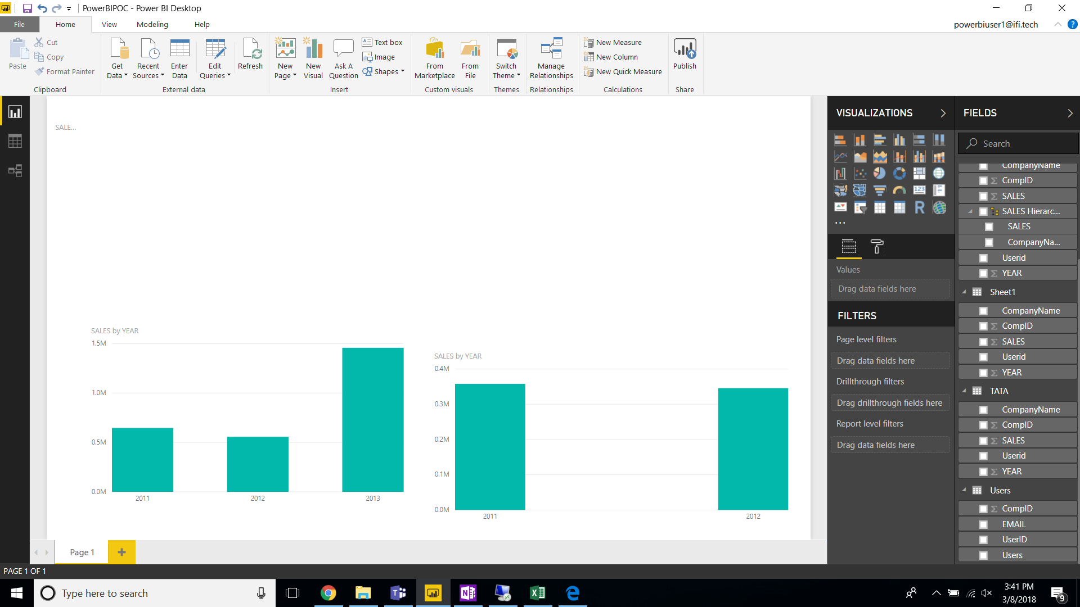Select the funnel chart visual
This screenshot has width=1080, height=607.
click(x=880, y=191)
